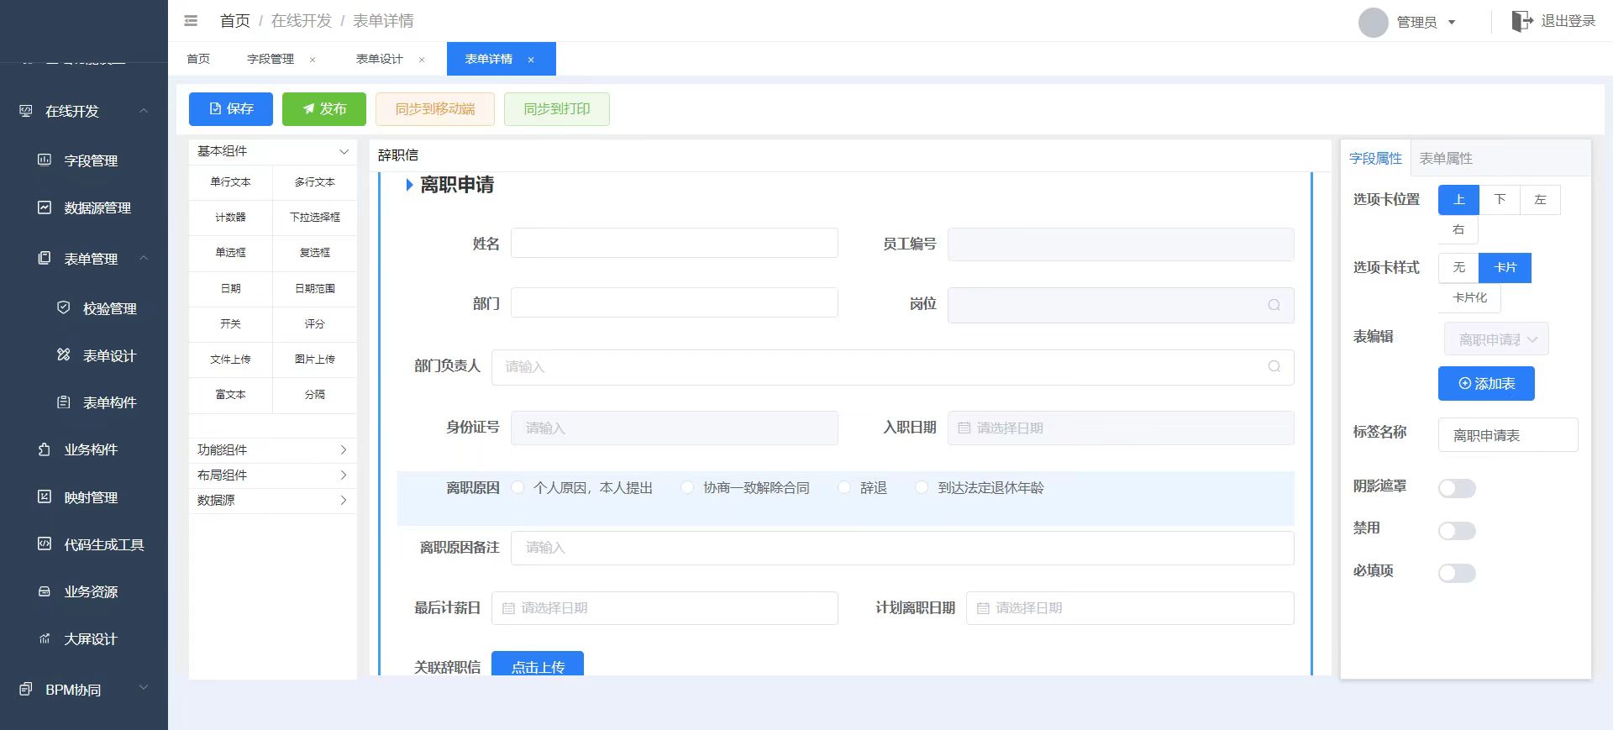Expand the 布局组件 section
The image size is (1613, 730).
[344, 475]
